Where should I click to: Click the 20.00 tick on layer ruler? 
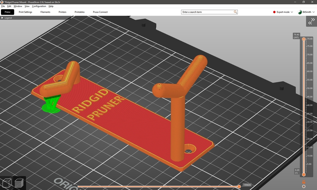coord(310,139)
